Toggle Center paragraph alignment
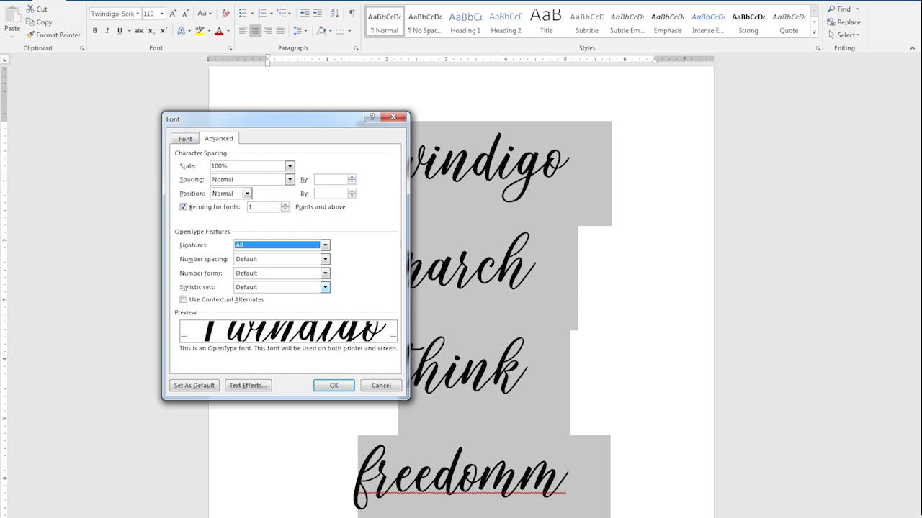 click(x=255, y=32)
